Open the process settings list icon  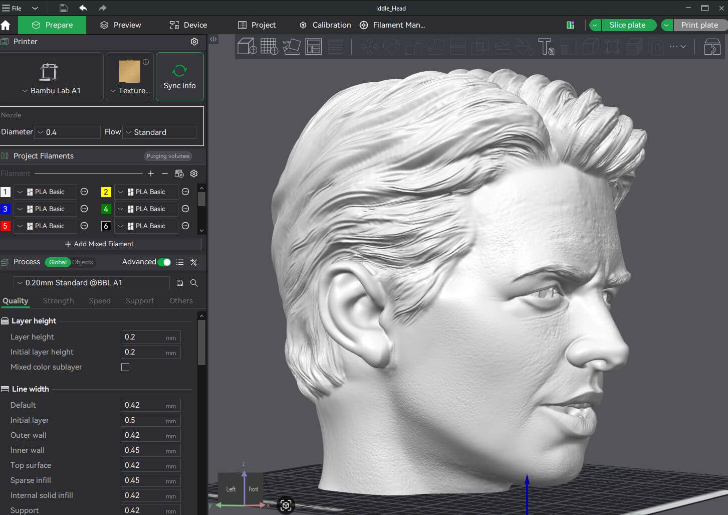[x=180, y=262]
